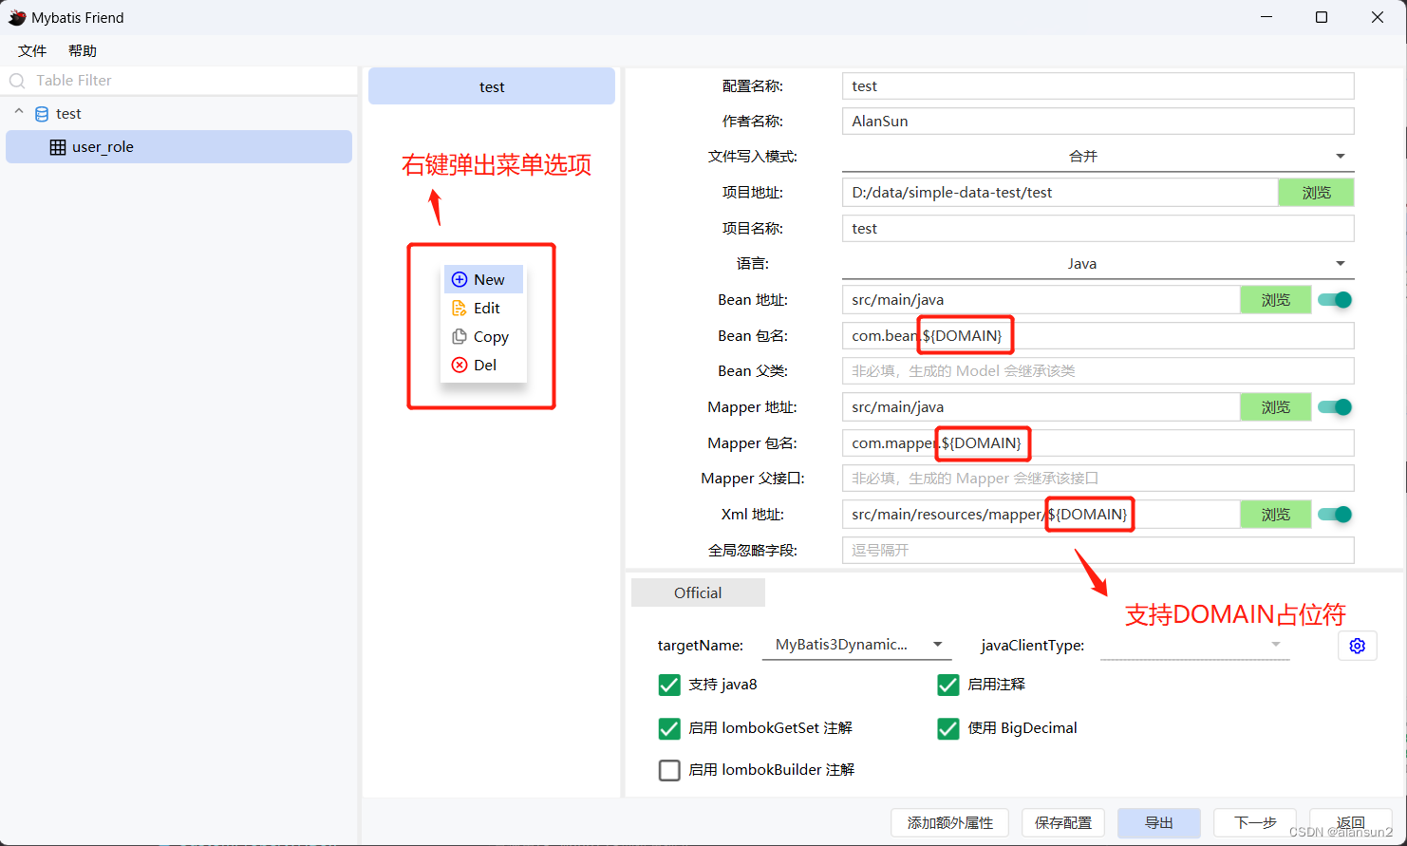The width and height of the screenshot is (1407, 846).
Task: Click the Bean 包名 input field
Action: click(1097, 336)
